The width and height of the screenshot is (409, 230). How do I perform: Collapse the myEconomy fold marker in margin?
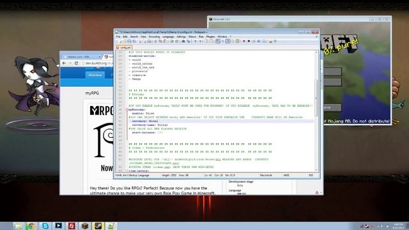127,110
